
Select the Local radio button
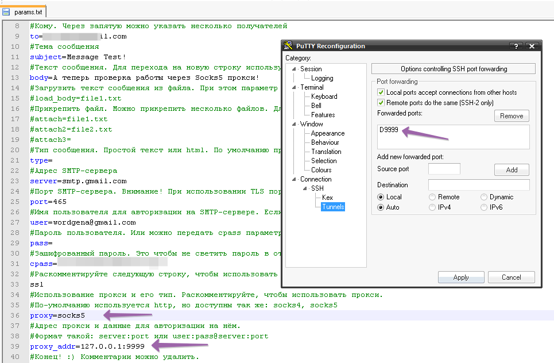point(381,197)
